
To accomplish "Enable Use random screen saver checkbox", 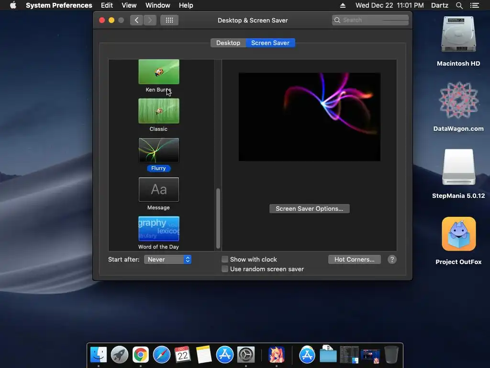I will pyautogui.click(x=225, y=269).
